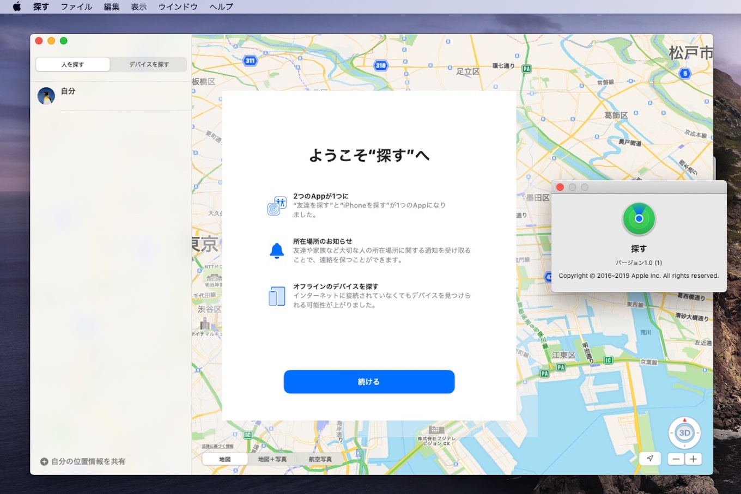The image size is (741, 494).
Task: Click the 318 route shield on map
Action: 381,65
